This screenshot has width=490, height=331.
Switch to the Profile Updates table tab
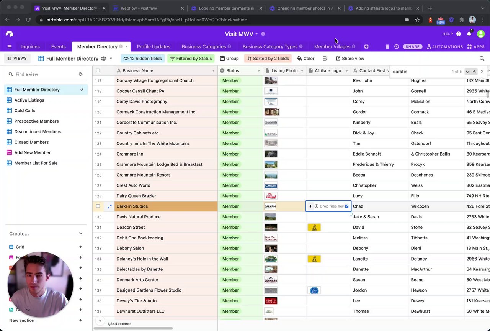154,47
